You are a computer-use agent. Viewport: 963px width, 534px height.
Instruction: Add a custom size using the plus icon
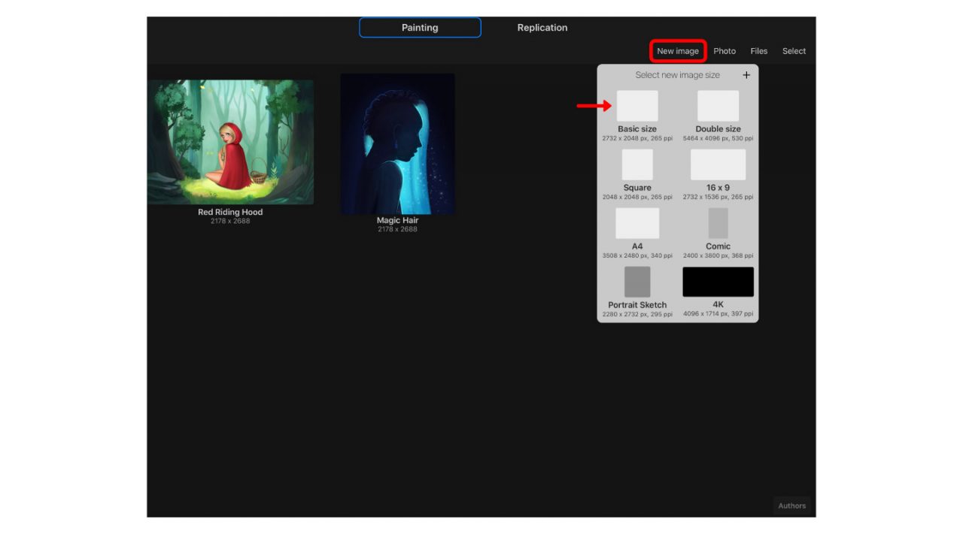click(746, 74)
